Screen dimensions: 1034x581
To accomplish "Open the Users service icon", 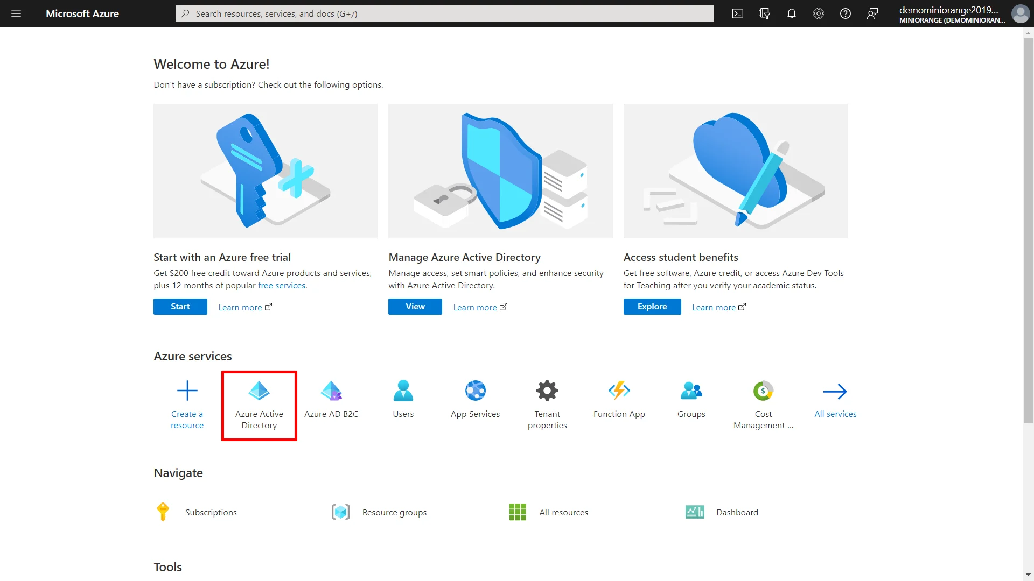I will click(x=403, y=391).
